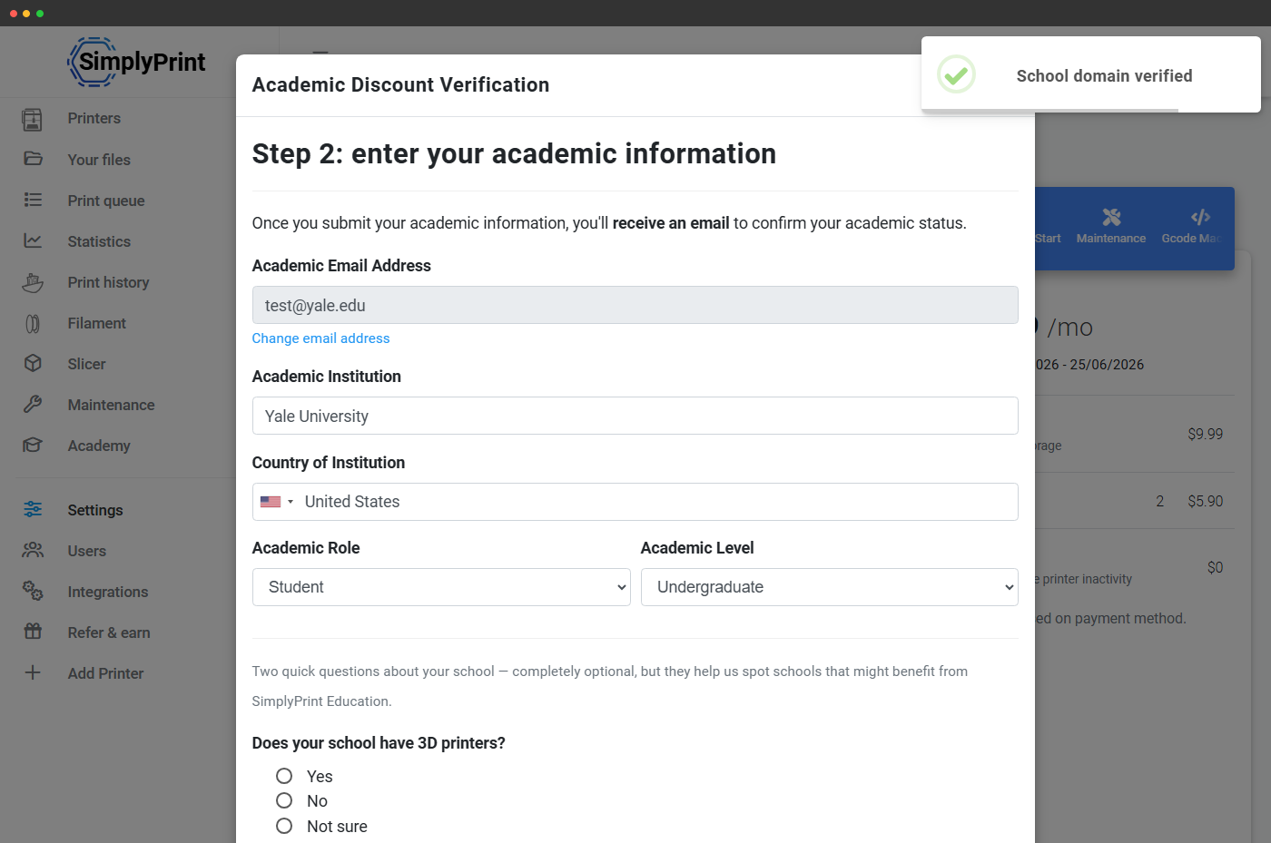Click the Refer & earn gift icon
This screenshot has height=843, width=1271.
tap(33, 632)
